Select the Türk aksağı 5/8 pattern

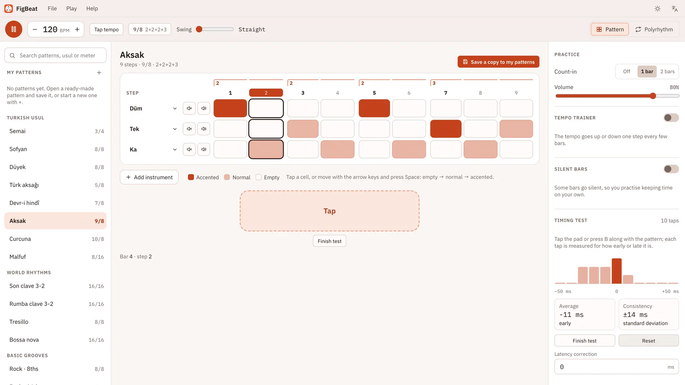pyautogui.click(x=56, y=185)
